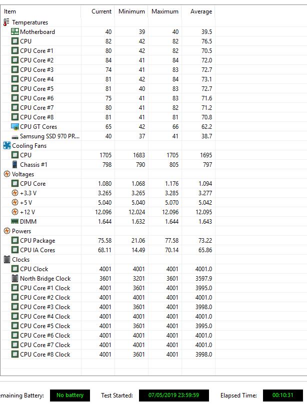Click the Powers section icon
Viewport: 307px width, 406px height.
[7, 231]
